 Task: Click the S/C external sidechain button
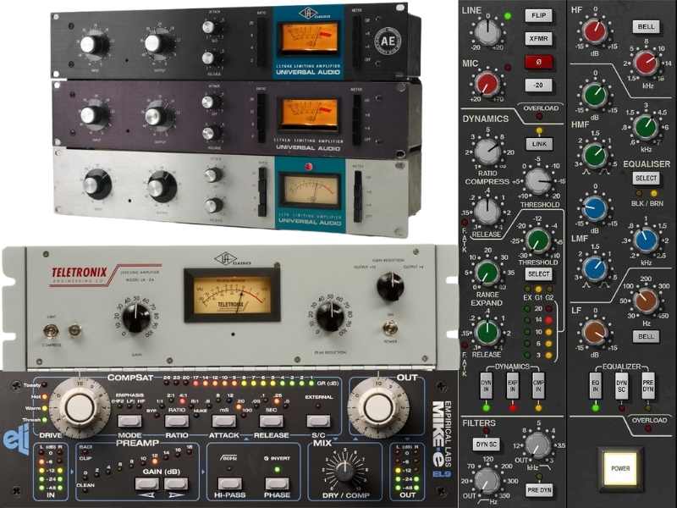(x=319, y=421)
